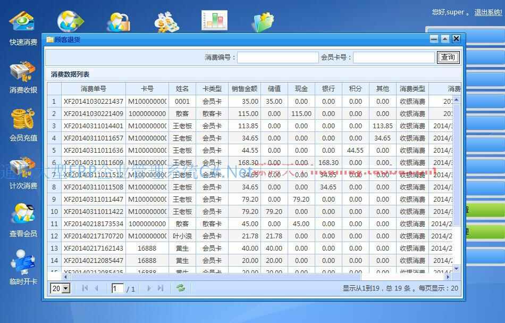Viewport: 505px width, 323px height.
Task: Close the 顾客退货 window
Action: (457, 39)
